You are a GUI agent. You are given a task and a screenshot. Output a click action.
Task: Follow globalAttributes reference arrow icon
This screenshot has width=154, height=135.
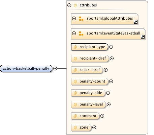135,22
